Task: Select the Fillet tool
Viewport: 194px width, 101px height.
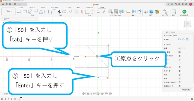Action: pos(53,12)
